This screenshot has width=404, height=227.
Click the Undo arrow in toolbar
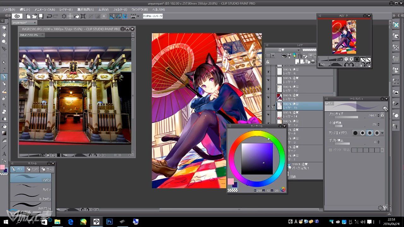(49, 16)
